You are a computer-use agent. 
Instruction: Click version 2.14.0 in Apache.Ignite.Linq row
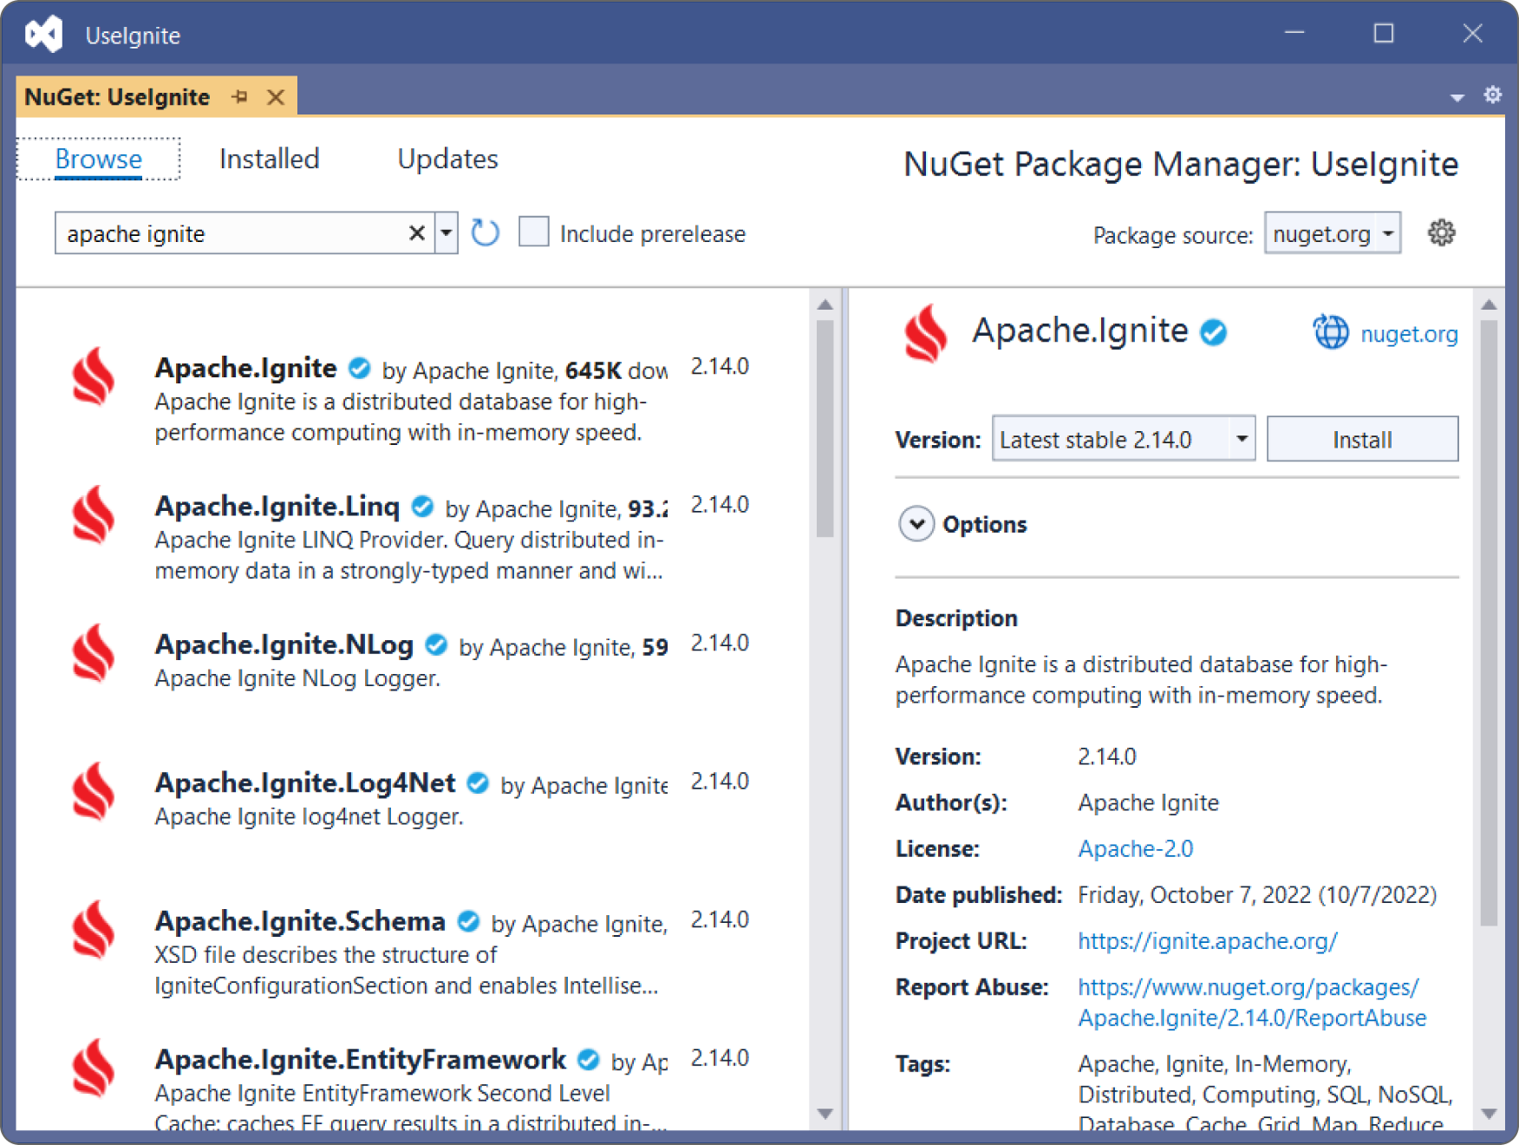(x=719, y=504)
